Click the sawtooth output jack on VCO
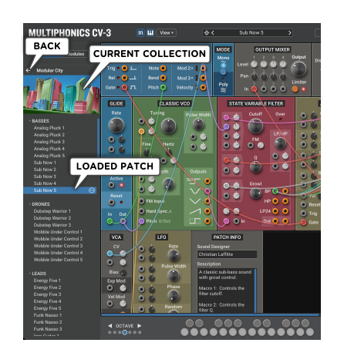The image size is (344, 363). pyautogui.click(x=207, y=211)
